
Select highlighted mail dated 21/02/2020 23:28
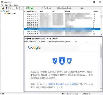[62, 29]
